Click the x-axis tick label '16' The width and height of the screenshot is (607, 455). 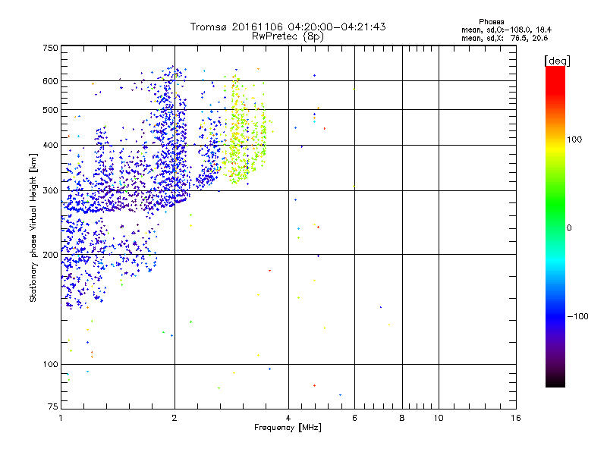[x=516, y=418]
